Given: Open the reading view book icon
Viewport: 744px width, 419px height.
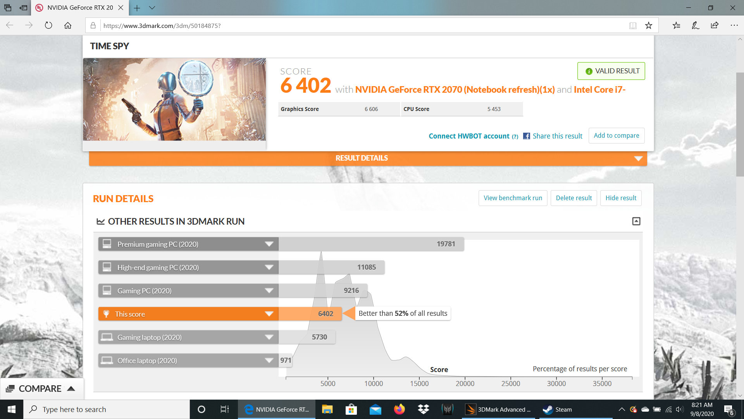Looking at the screenshot, I should point(633,26).
